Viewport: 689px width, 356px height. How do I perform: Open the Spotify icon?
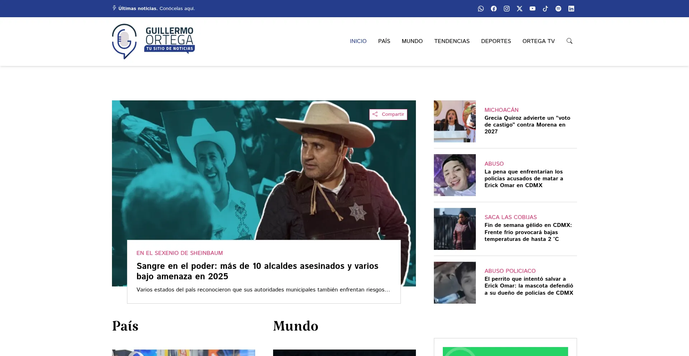pyautogui.click(x=558, y=9)
